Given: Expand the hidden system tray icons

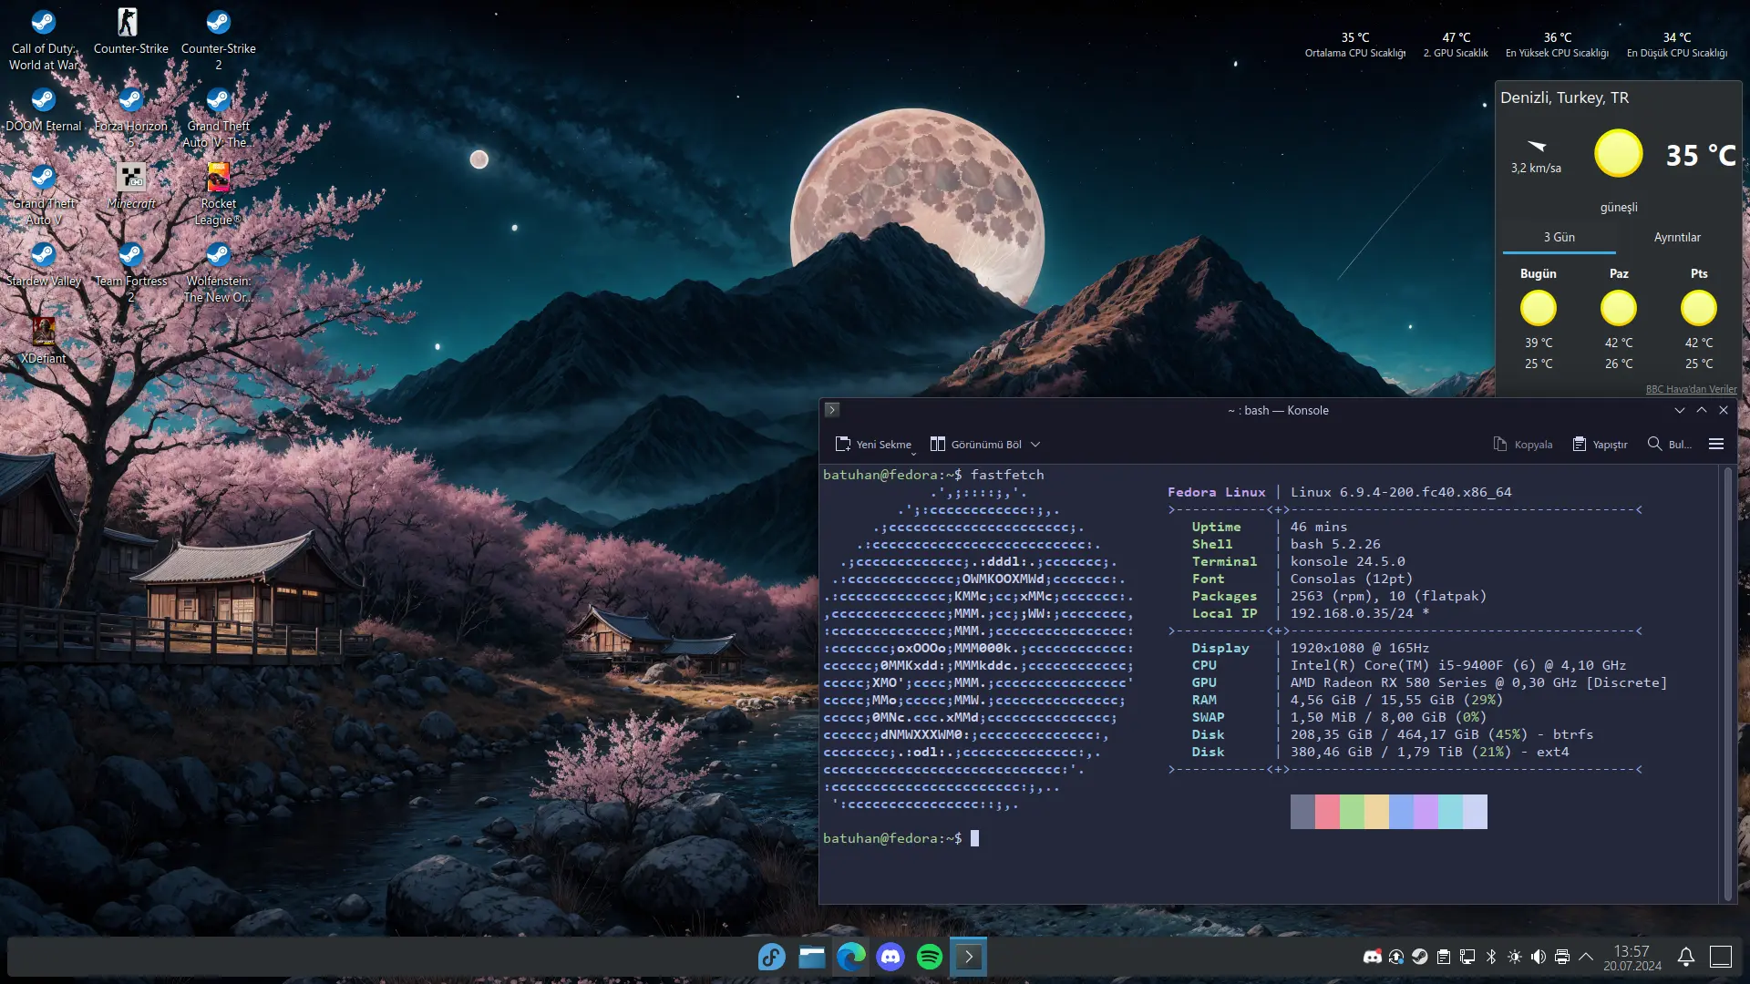Looking at the screenshot, I should click(x=1586, y=957).
